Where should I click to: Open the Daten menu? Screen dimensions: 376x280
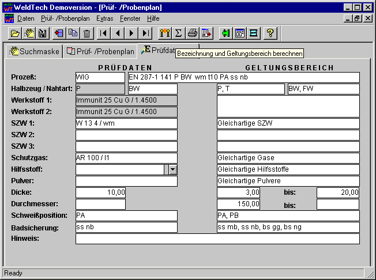25,18
